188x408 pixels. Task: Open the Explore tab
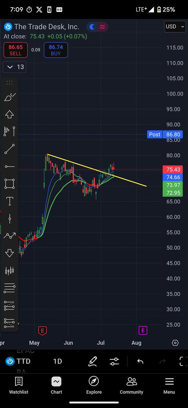point(94,385)
